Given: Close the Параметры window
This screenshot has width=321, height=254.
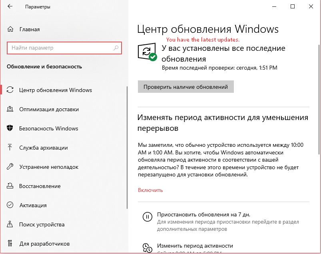Looking at the screenshot, I should point(311,6).
